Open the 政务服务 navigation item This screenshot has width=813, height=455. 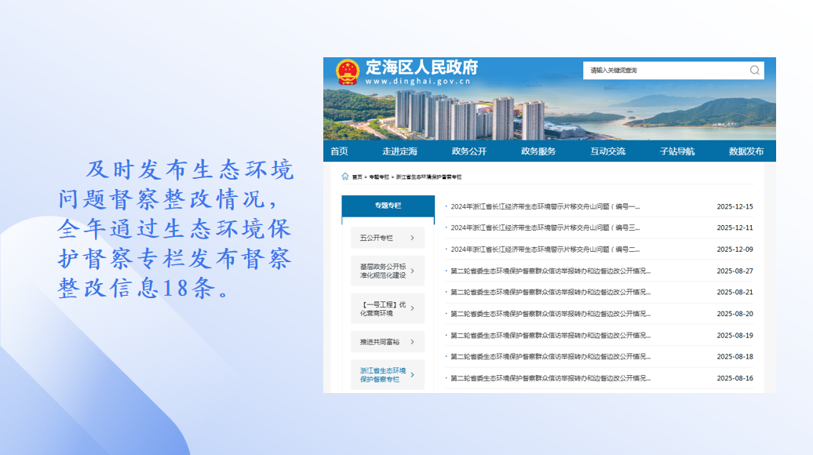[x=538, y=151]
